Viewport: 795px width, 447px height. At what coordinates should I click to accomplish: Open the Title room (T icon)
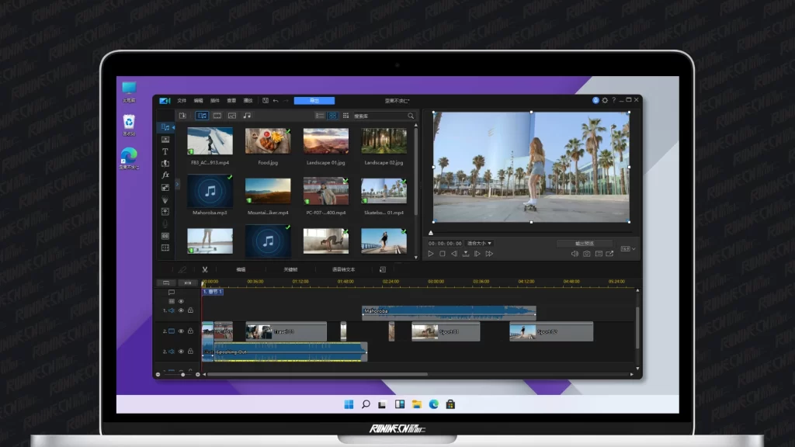point(165,151)
